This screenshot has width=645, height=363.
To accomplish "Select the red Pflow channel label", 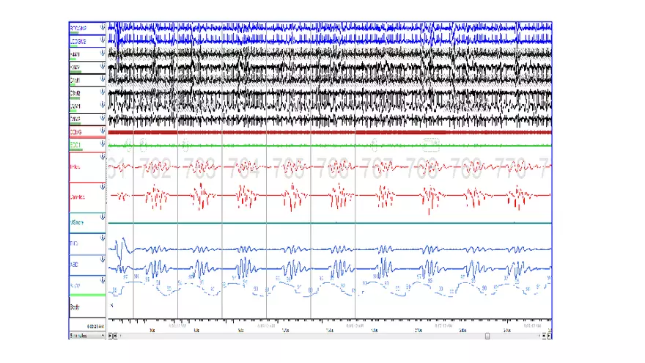I will 75,166.
